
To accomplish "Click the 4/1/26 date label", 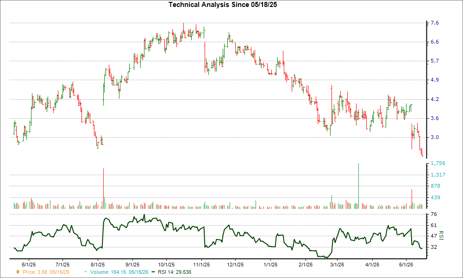I will 372,265.
